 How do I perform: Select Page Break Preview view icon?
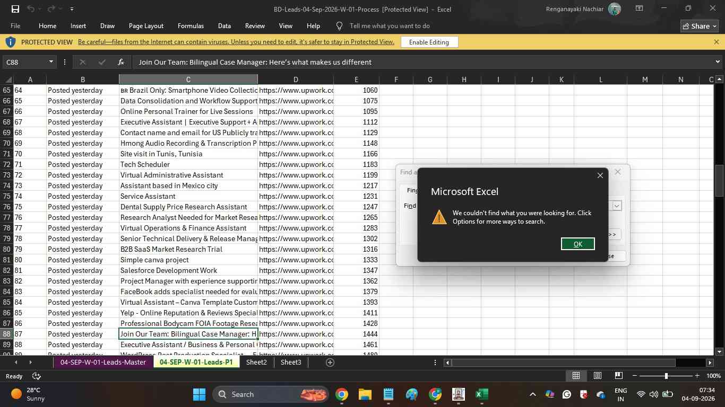tap(618, 376)
